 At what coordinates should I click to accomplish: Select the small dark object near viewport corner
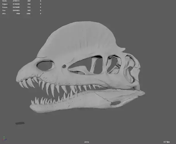pos(20,123)
